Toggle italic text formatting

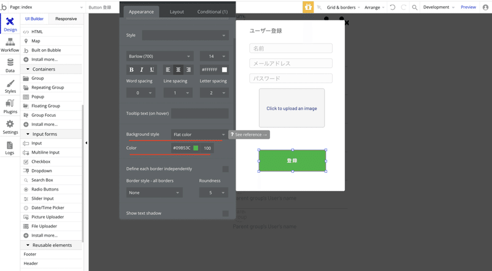(141, 69)
